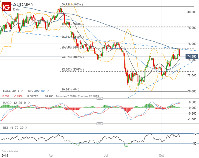
Task: Grab the divider handle above MACD panel
Action: tap(99, 98)
